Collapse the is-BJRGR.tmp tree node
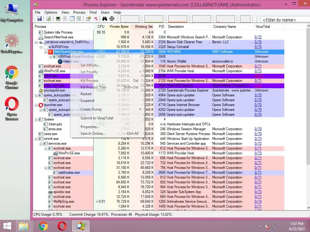The height and width of the screenshot is (232, 310). (41, 47)
